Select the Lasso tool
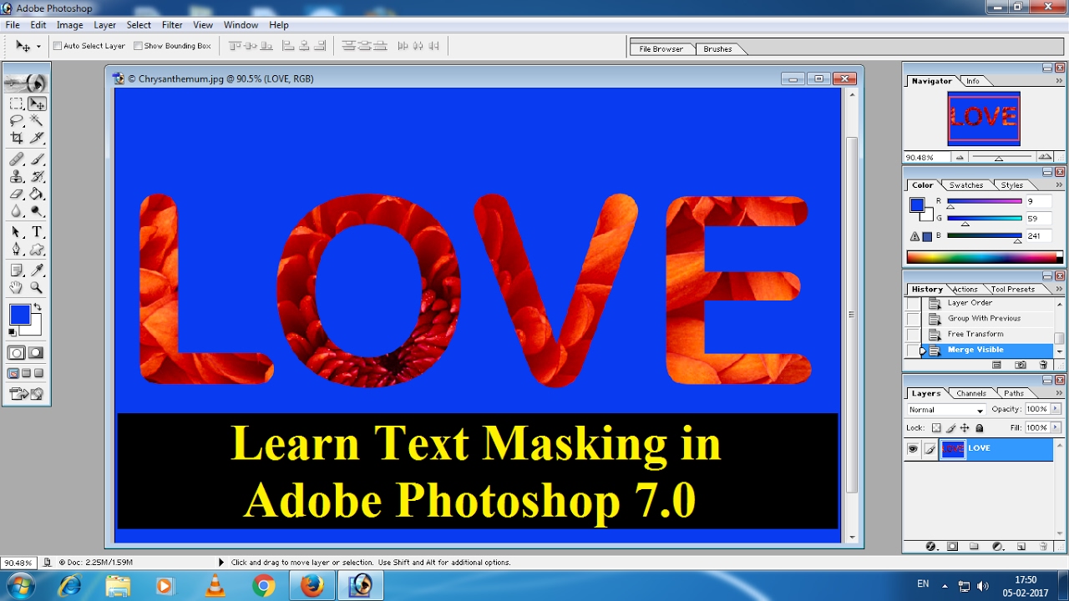The image size is (1069, 601). (17, 120)
